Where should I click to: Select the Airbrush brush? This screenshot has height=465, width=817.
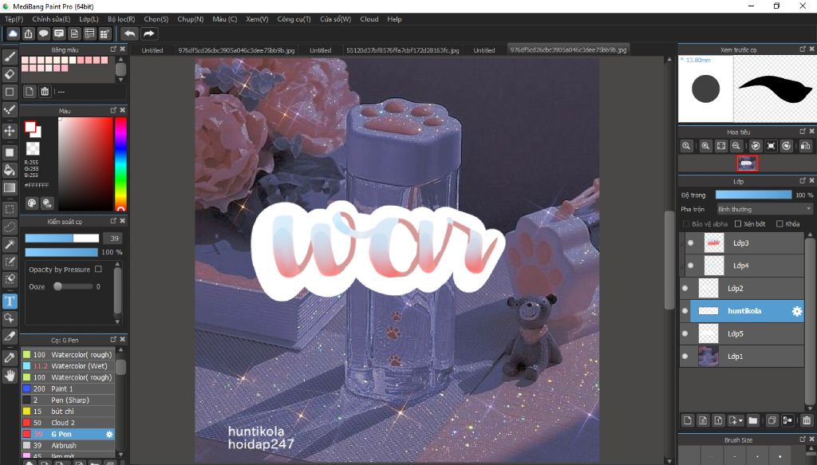[68, 446]
